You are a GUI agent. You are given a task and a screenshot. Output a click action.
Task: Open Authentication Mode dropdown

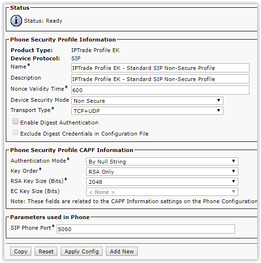(162, 161)
